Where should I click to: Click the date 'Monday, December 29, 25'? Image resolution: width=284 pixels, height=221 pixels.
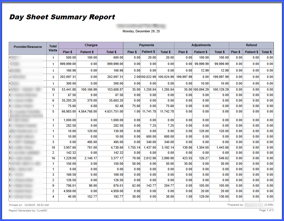tap(141, 31)
